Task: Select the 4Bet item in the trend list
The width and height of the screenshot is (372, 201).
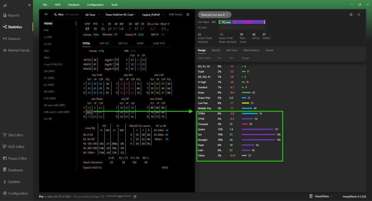Action: point(46,58)
